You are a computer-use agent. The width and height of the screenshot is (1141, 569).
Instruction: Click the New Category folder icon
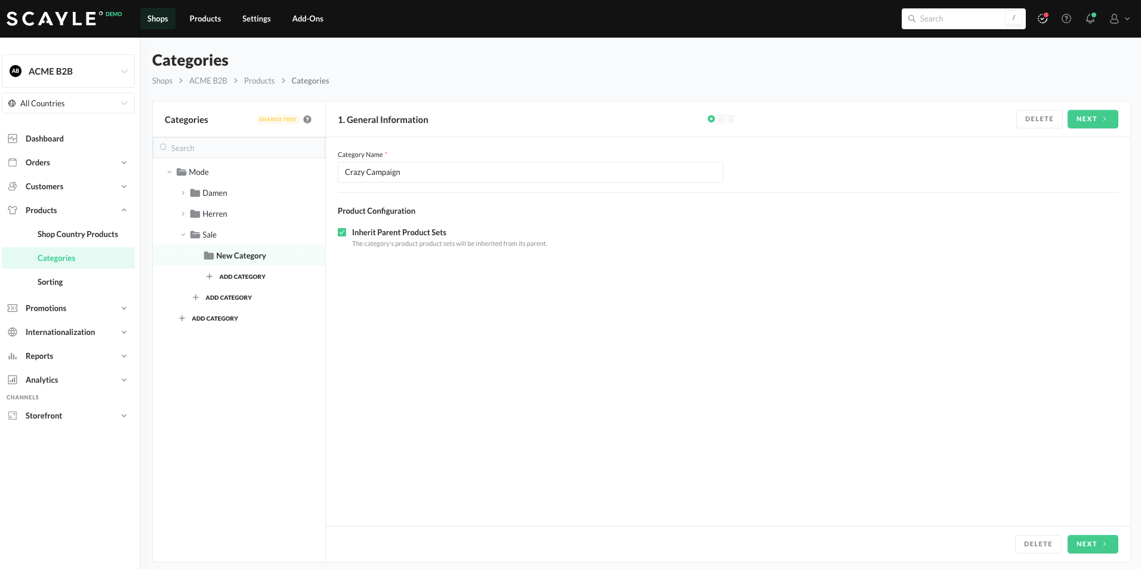coord(209,256)
